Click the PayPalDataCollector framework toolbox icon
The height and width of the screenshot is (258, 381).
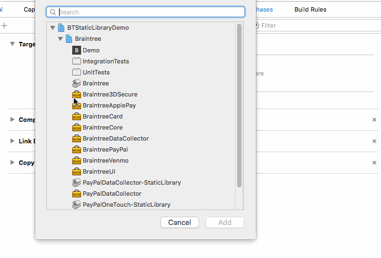[77, 193]
